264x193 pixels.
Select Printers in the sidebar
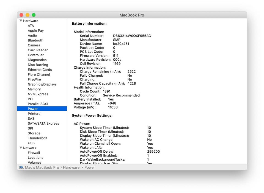click(x=34, y=113)
